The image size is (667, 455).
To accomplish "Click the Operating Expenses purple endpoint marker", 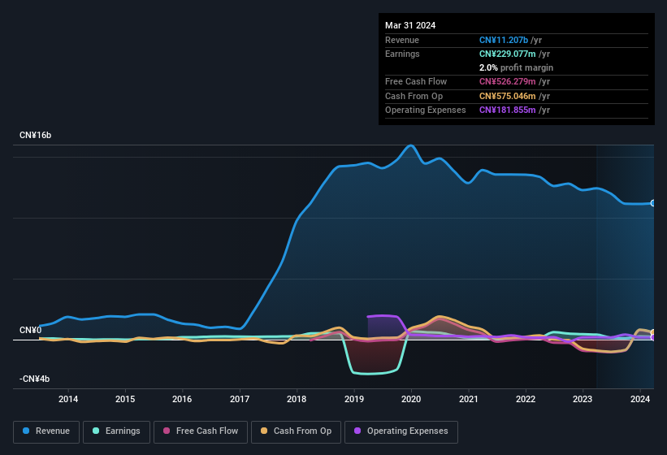I will pos(653,338).
